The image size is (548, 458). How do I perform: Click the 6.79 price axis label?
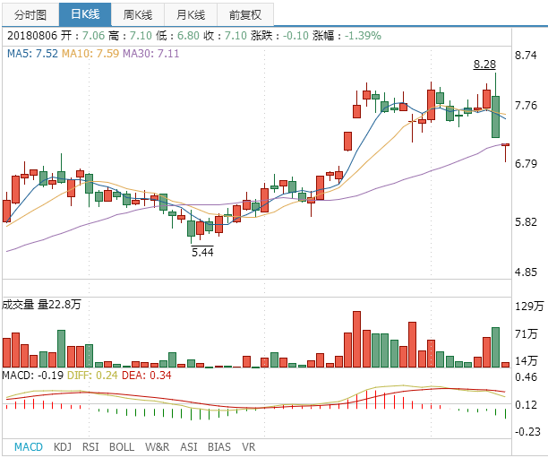click(x=526, y=163)
